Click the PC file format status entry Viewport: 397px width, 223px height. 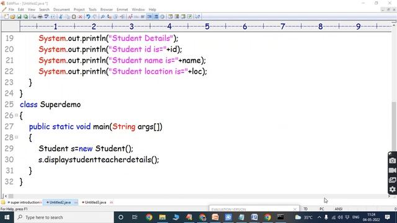point(321,209)
